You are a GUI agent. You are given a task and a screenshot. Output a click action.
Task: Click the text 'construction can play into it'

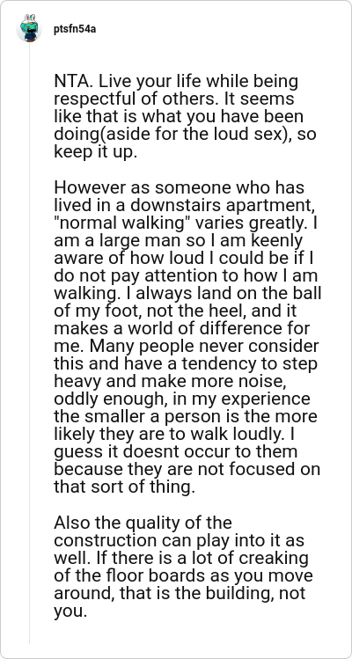(173, 541)
